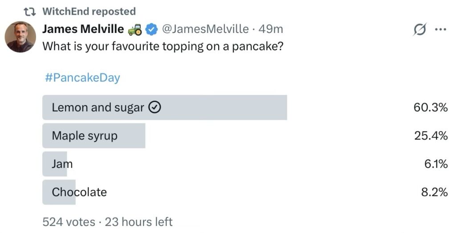Open the @JamesMelville handle link

pyautogui.click(x=204, y=29)
